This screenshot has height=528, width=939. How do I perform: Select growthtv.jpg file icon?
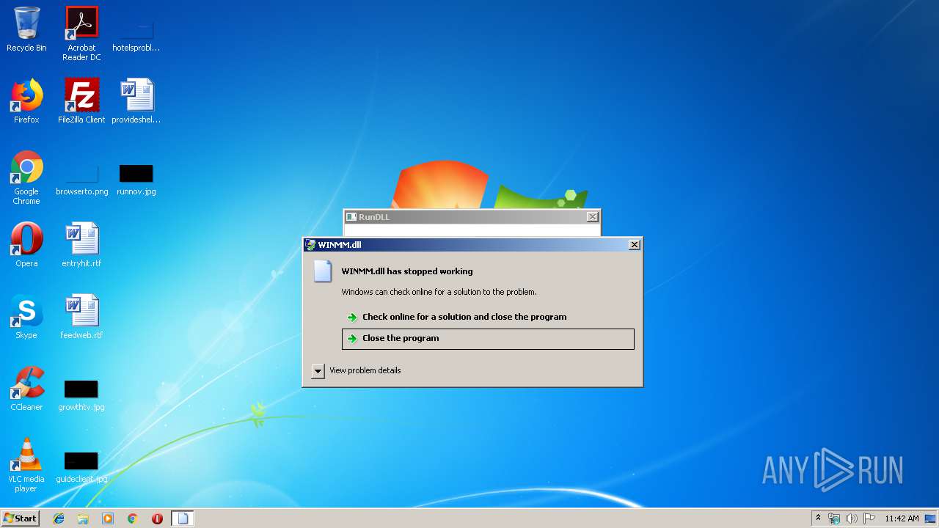pyautogui.click(x=81, y=396)
